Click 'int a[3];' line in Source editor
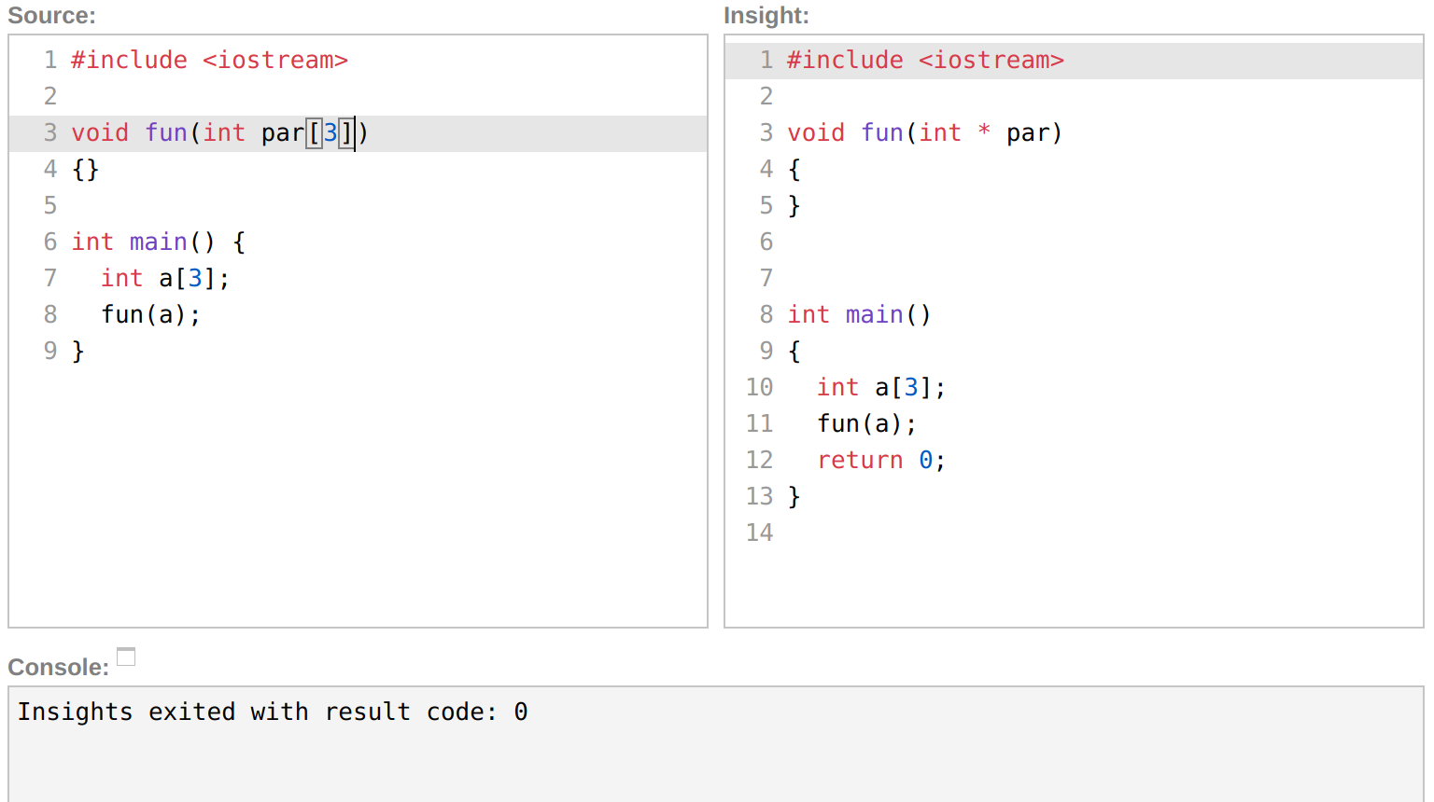This screenshot has height=802, width=1434. (x=165, y=279)
